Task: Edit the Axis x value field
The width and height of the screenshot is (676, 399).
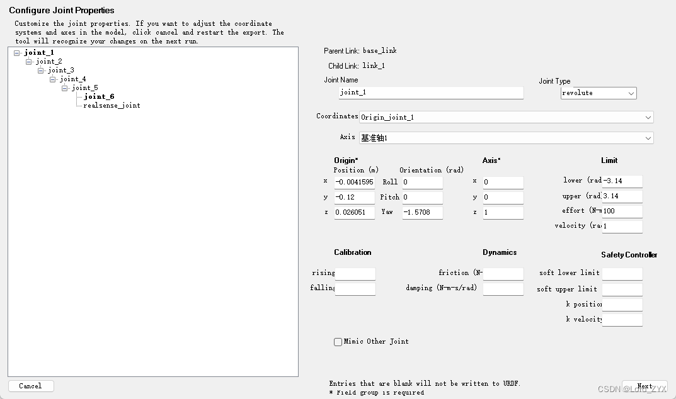Action: (x=503, y=183)
